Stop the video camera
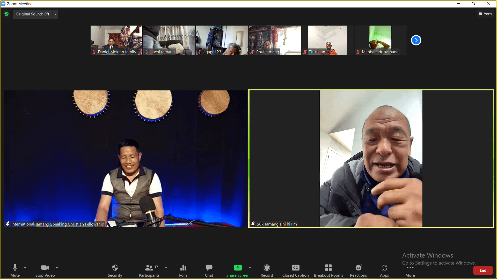This screenshot has width=497, height=279. [x=45, y=270]
